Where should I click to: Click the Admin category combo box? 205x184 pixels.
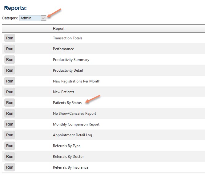pos(33,18)
